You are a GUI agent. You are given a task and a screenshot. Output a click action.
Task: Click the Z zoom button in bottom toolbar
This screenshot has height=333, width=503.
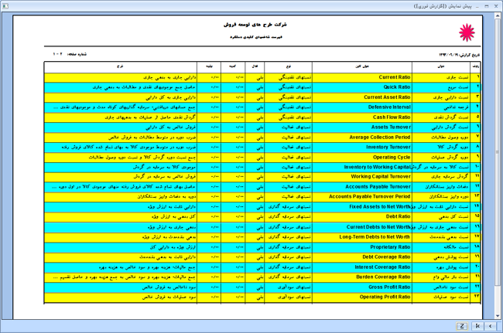pos(462,326)
